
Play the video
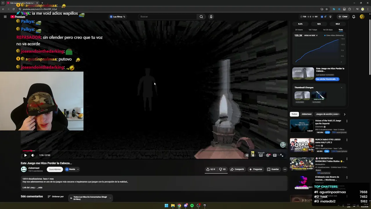pyautogui.click(x=26, y=155)
